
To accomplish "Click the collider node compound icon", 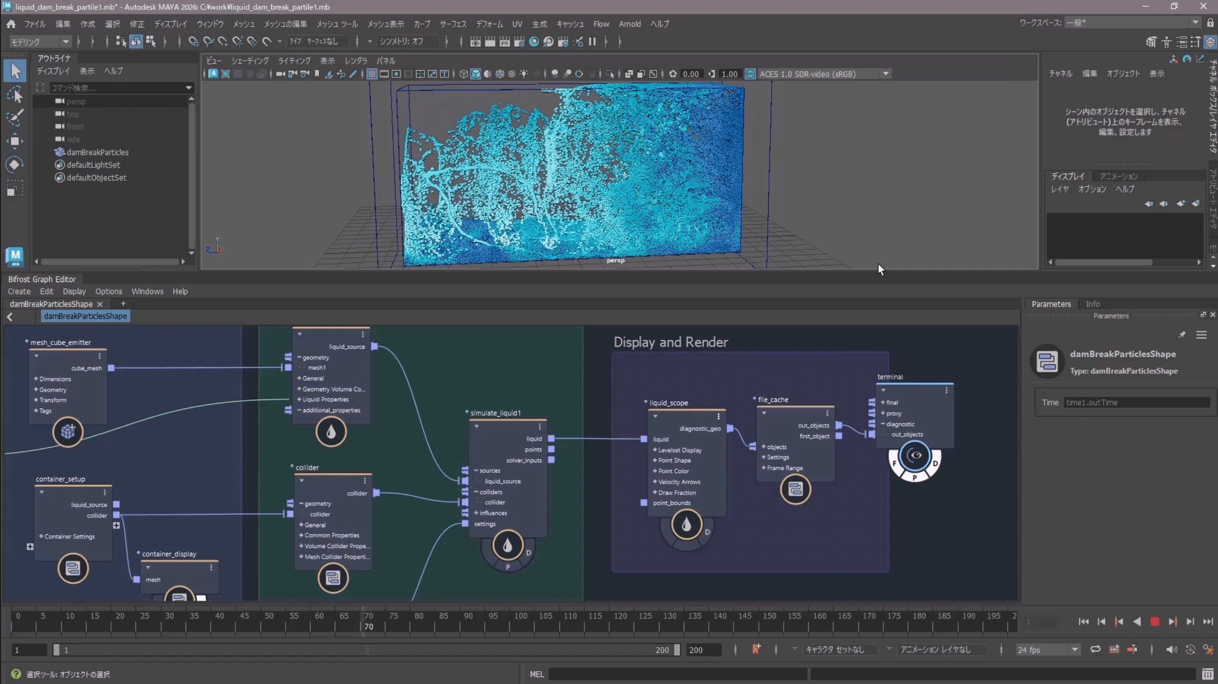I will (333, 577).
